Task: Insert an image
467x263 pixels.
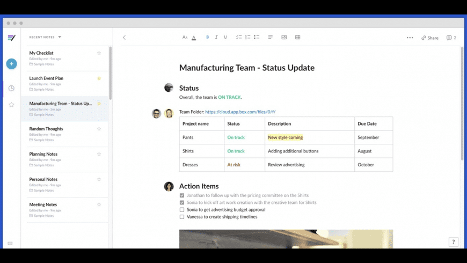Action: [x=284, y=37]
